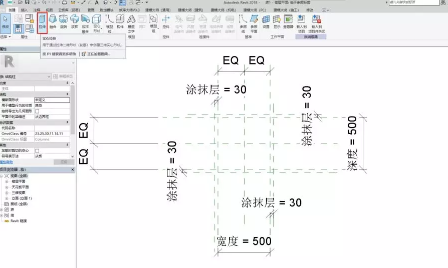Collapse the 标识数据 properties section
This screenshot has width=448, height=268.
[x=68, y=122]
